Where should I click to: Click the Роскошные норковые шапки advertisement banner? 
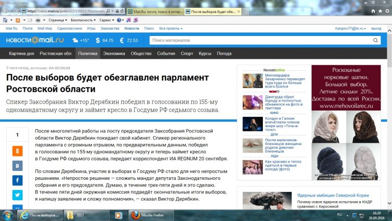346,122
